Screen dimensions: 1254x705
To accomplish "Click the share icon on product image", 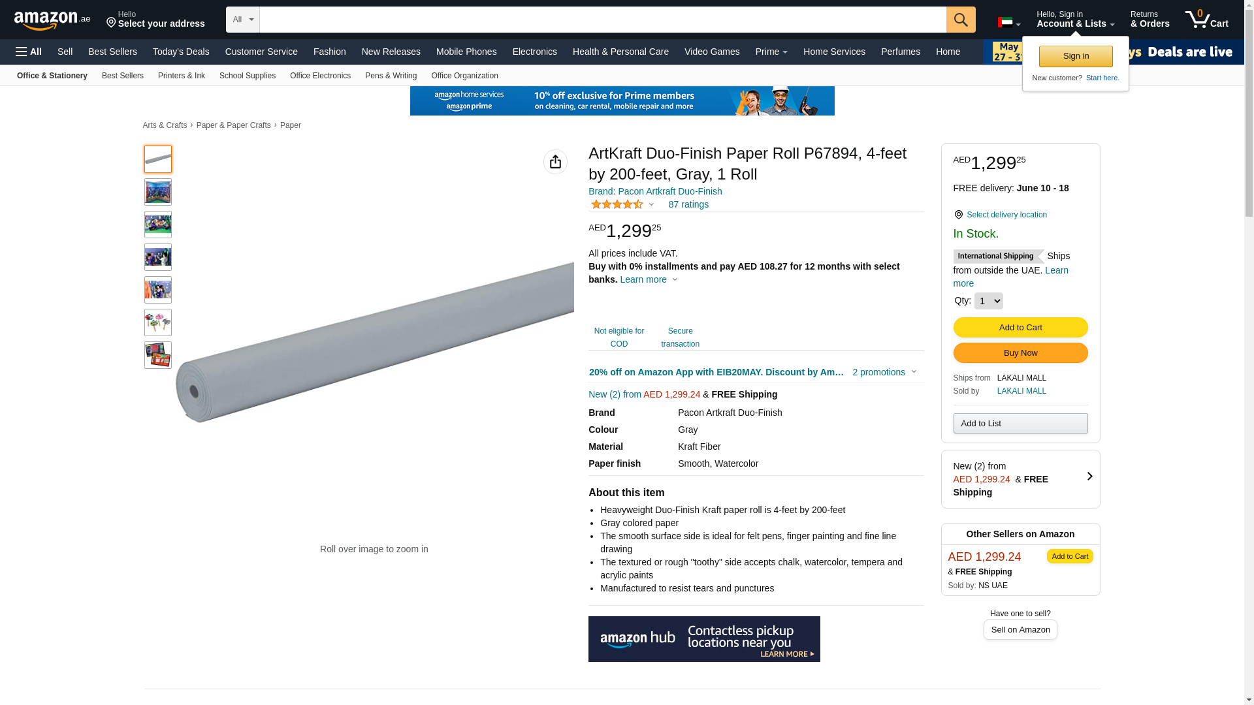I will (555, 162).
